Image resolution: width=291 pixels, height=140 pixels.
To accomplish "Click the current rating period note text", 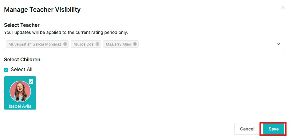I will (x=66, y=32).
